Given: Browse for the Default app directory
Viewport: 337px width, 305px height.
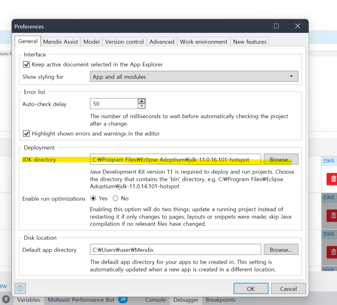Looking at the screenshot, I should click(281, 249).
